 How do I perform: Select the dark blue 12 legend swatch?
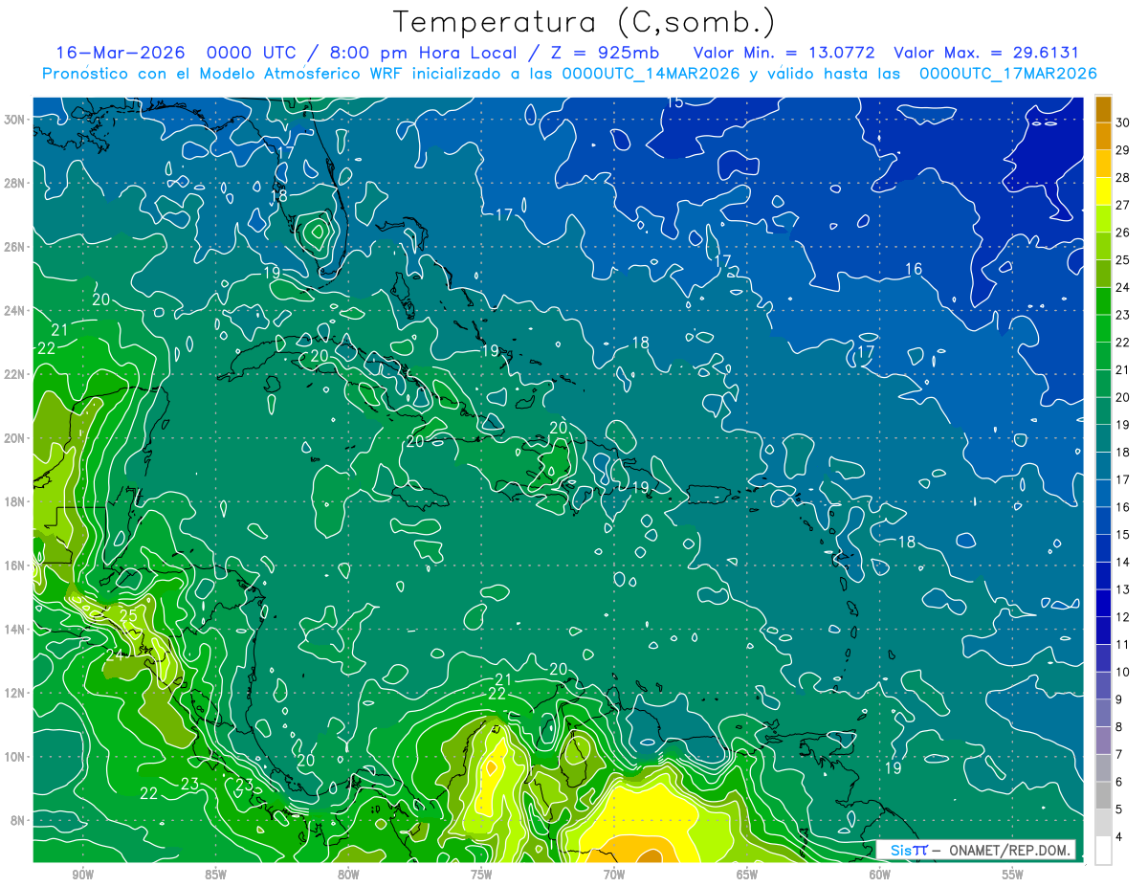point(1103,604)
